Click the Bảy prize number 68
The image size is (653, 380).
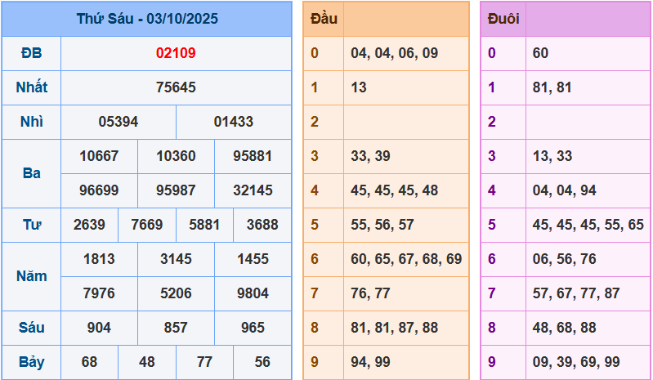tap(89, 362)
